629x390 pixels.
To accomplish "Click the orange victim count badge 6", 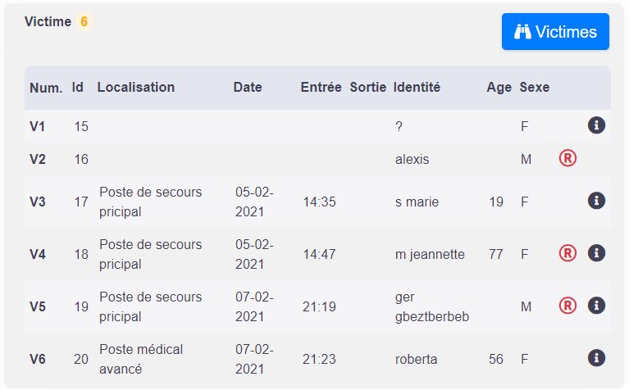I will (84, 21).
